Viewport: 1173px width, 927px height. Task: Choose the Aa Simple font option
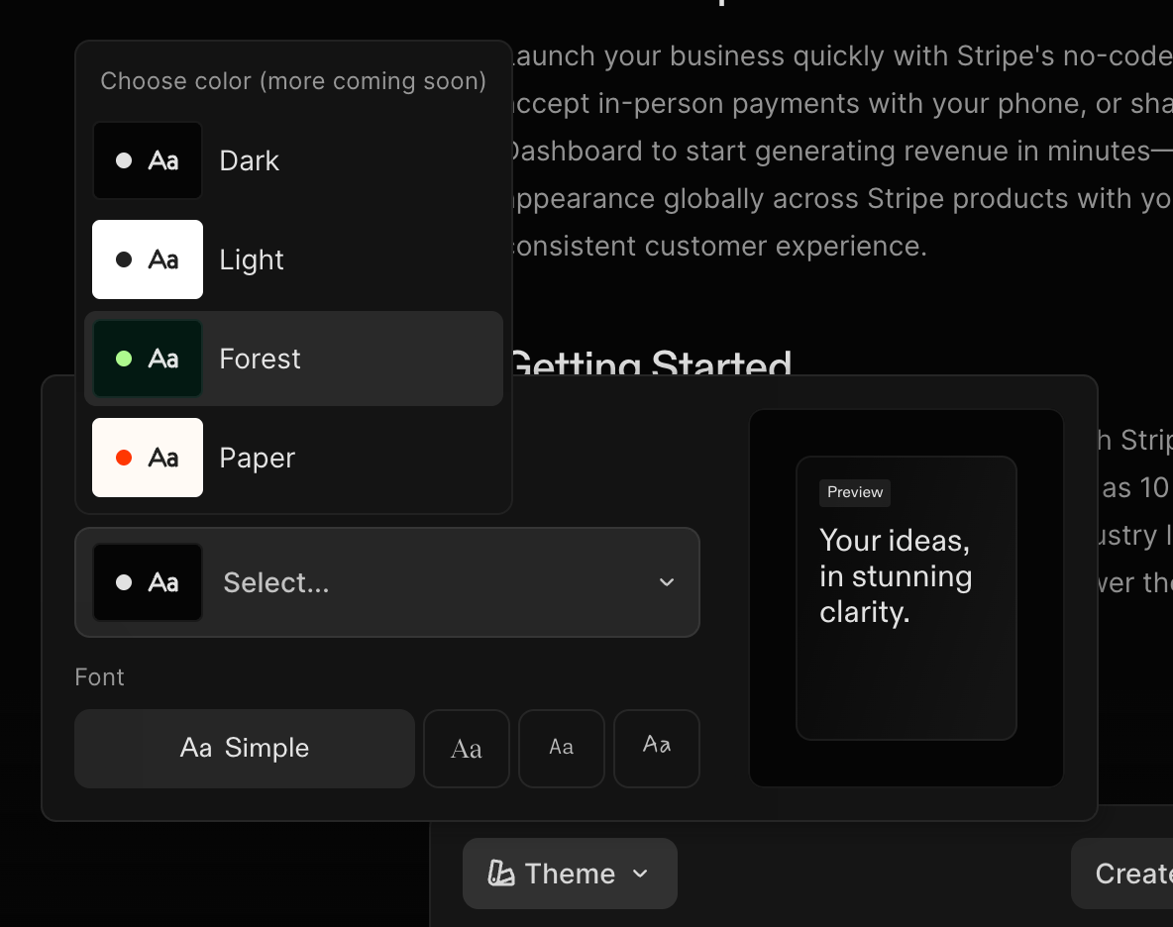(245, 748)
